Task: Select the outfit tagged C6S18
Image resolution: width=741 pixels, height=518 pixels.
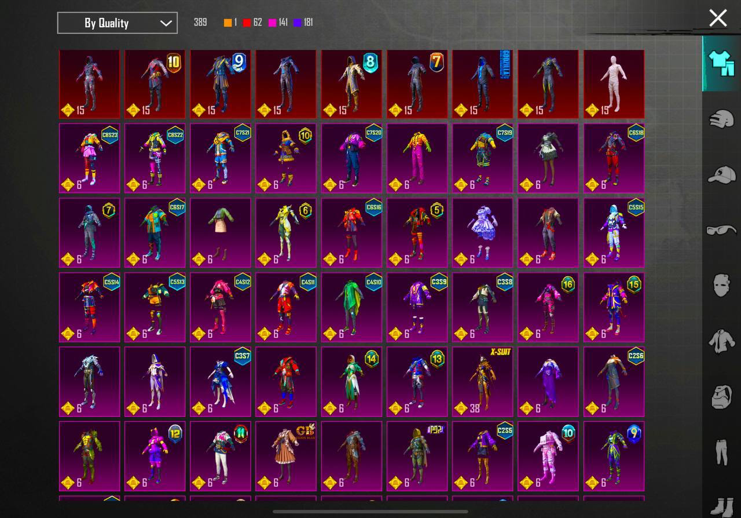Action: point(614,158)
